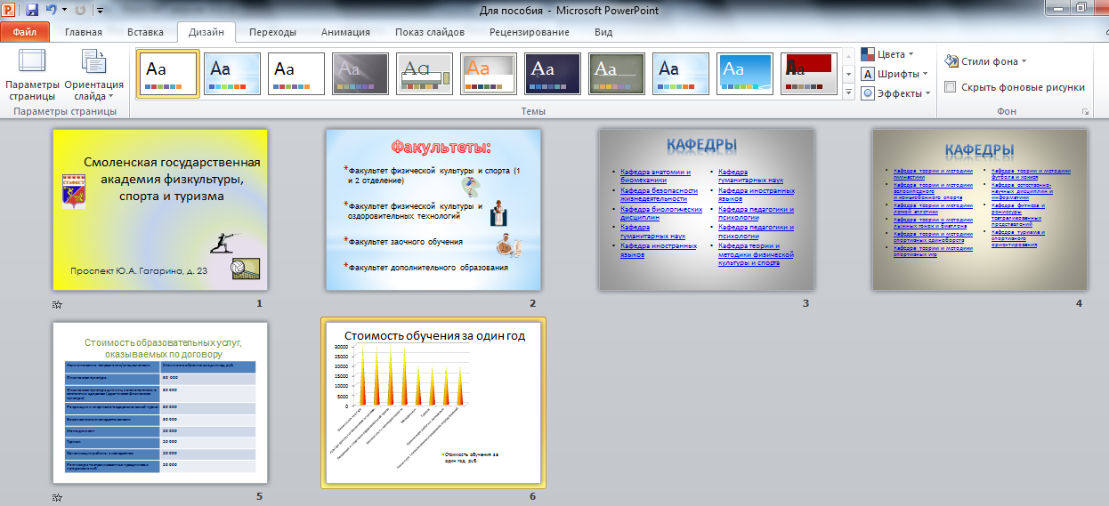Screen dimensions: 1109x506
Task: Apply the beige theme with green bar
Action: (425, 73)
